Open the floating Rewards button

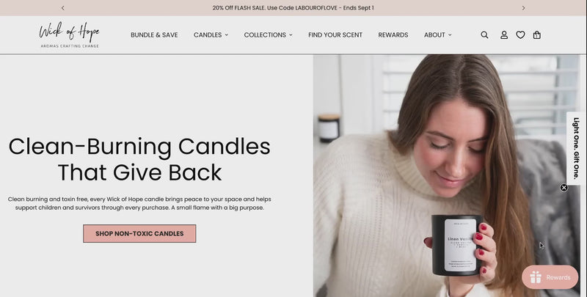[550, 277]
